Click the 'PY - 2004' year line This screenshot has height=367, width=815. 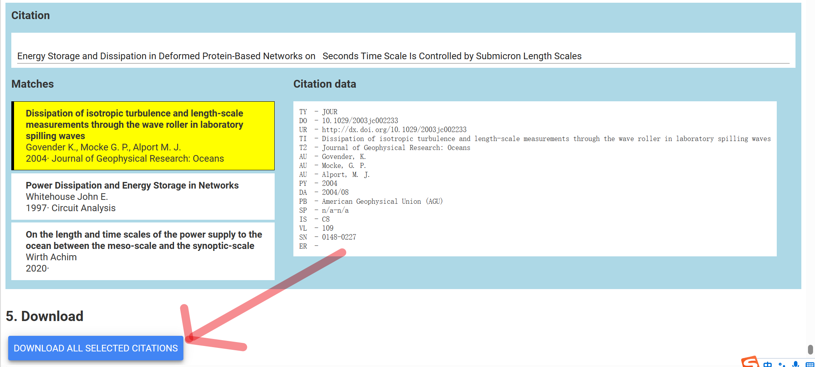[318, 183]
